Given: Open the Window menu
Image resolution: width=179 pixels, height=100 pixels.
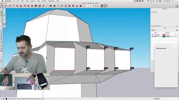Looking at the screenshot, I should click(44, 1).
